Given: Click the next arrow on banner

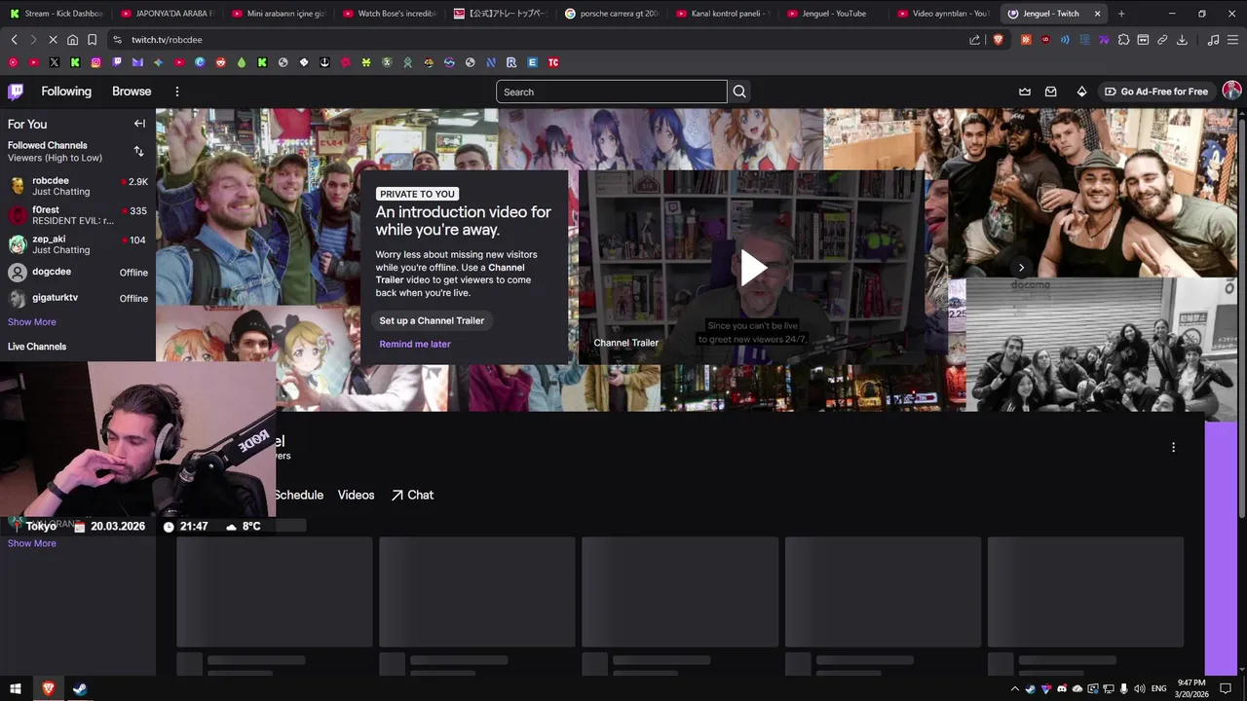Looking at the screenshot, I should (x=1021, y=267).
